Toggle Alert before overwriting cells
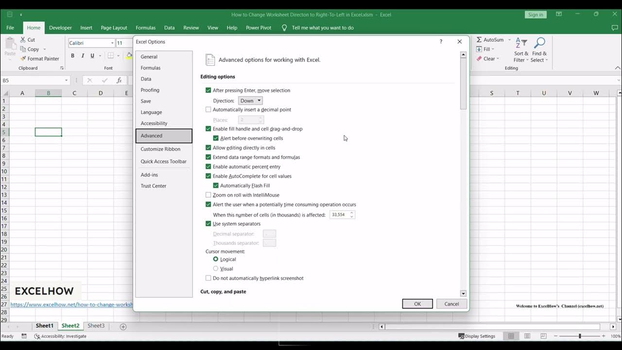 (x=216, y=139)
